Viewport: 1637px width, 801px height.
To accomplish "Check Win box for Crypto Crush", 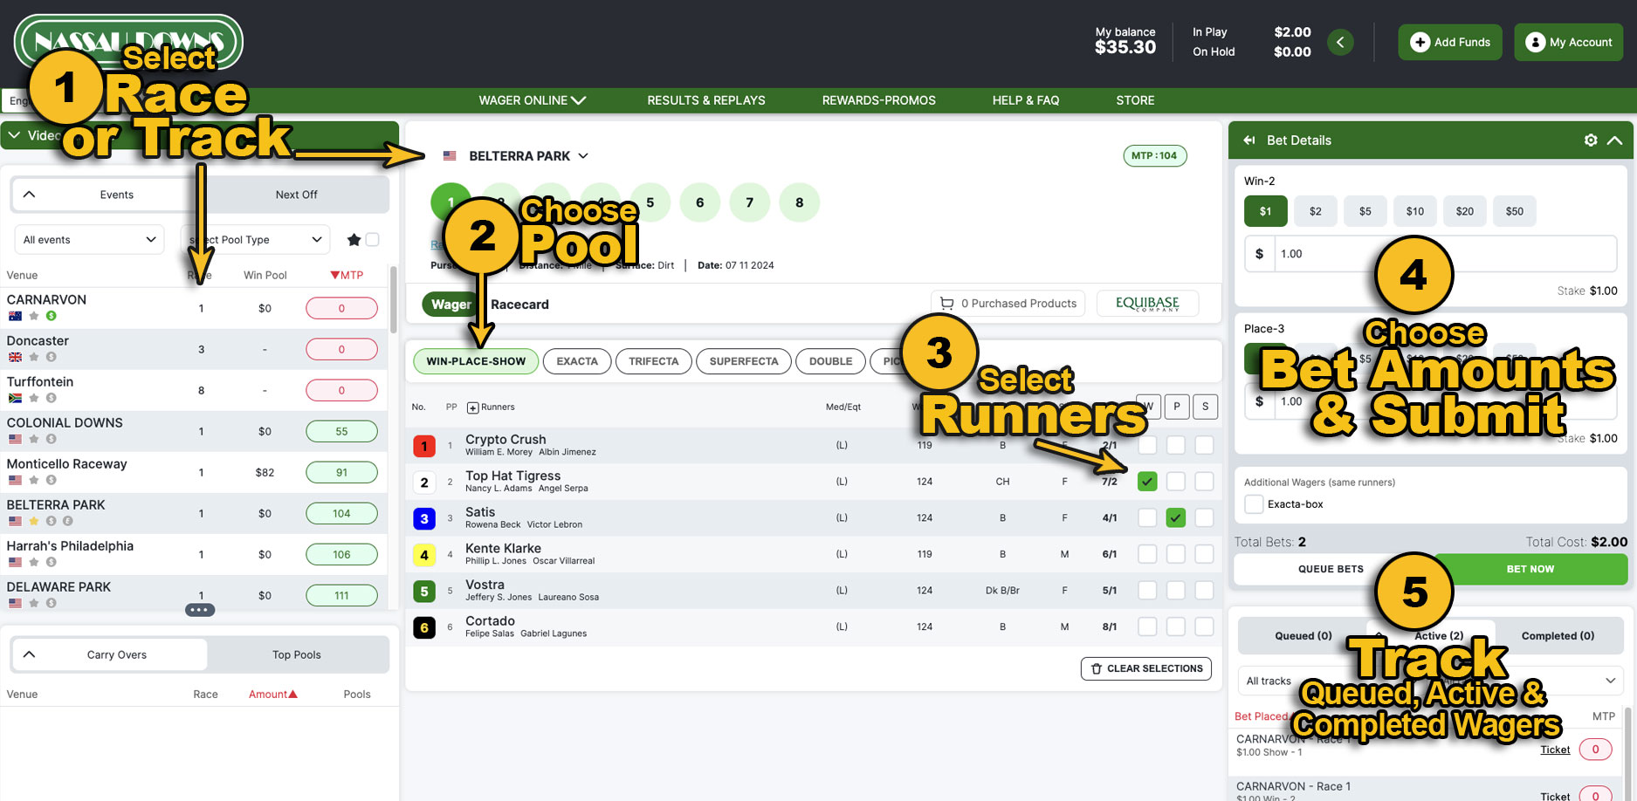I will (1147, 445).
